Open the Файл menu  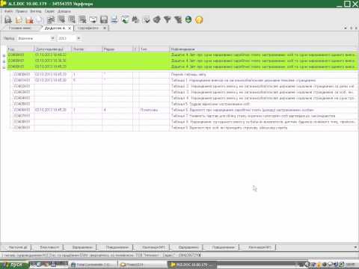[x=8, y=11]
